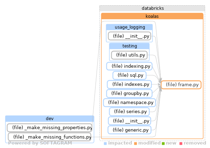
Task: Select the frame.py file node
Action: [181, 85]
